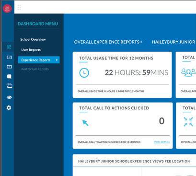Screen dimensions: 196x176
Task: Click the second screen icon above chat icon
Action: [x=9, y=67]
